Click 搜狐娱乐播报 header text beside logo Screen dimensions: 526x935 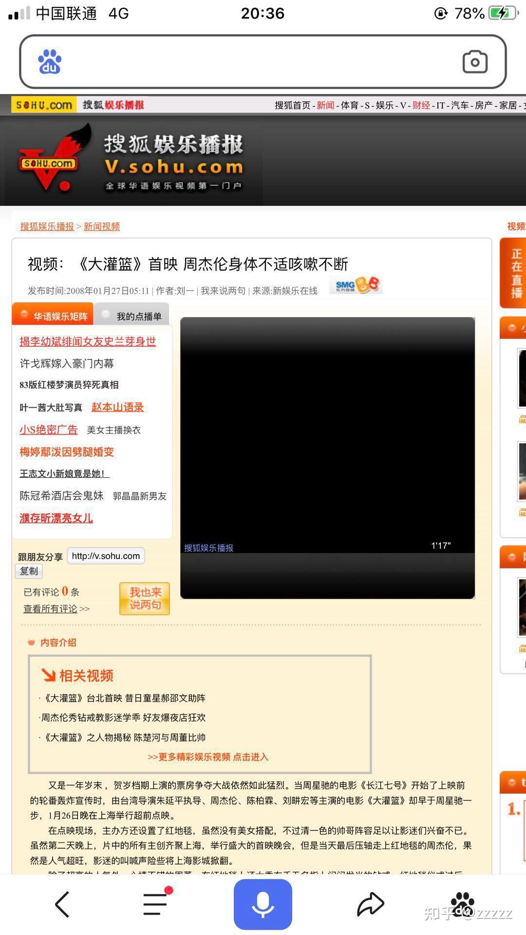pos(173,145)
